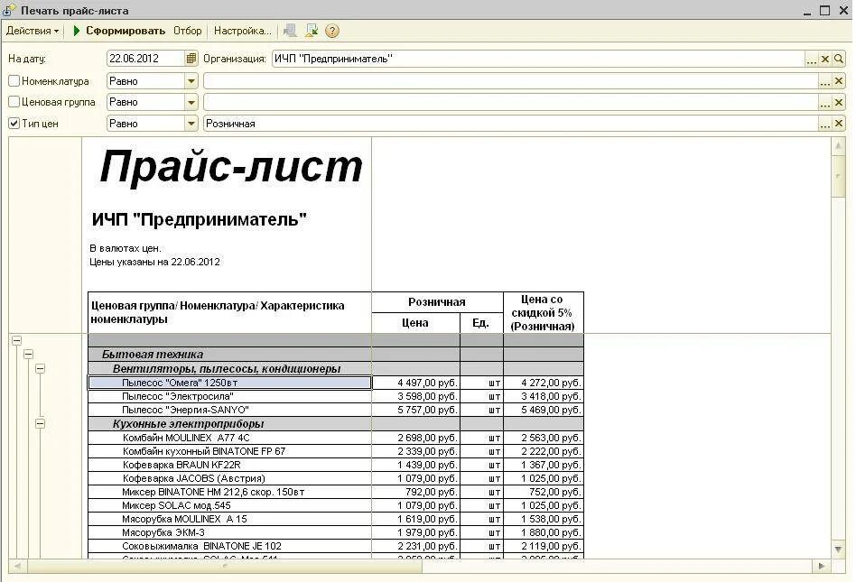Screen dimensions: 856x582
Task: Select row Кофеварка JACOBS (Австрия)
Action: pos(230,478)
